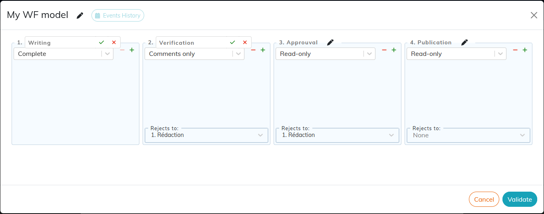Edit the Publication step name pencil
Viewport: 544px width, 214px height.
(464, 42)
